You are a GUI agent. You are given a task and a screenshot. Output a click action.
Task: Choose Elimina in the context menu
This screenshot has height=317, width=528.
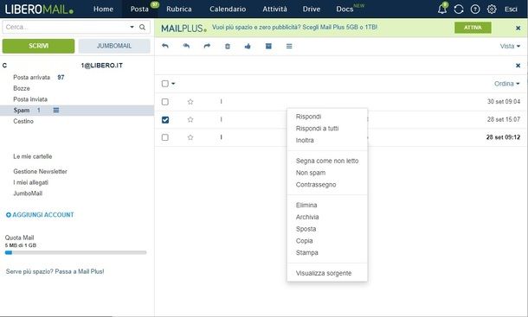[x=306, y=205]
